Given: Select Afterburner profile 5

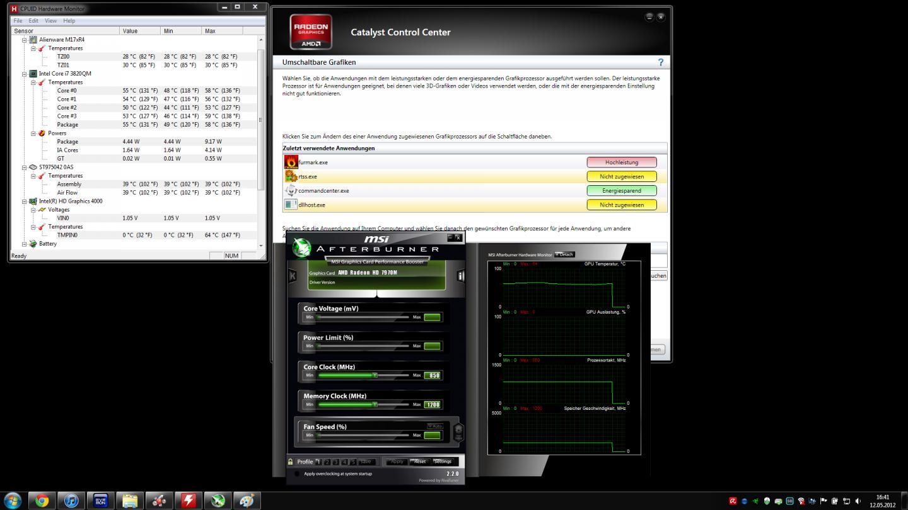Looking at the screenshot, I should pyautogui.click(x=353, y=462).
